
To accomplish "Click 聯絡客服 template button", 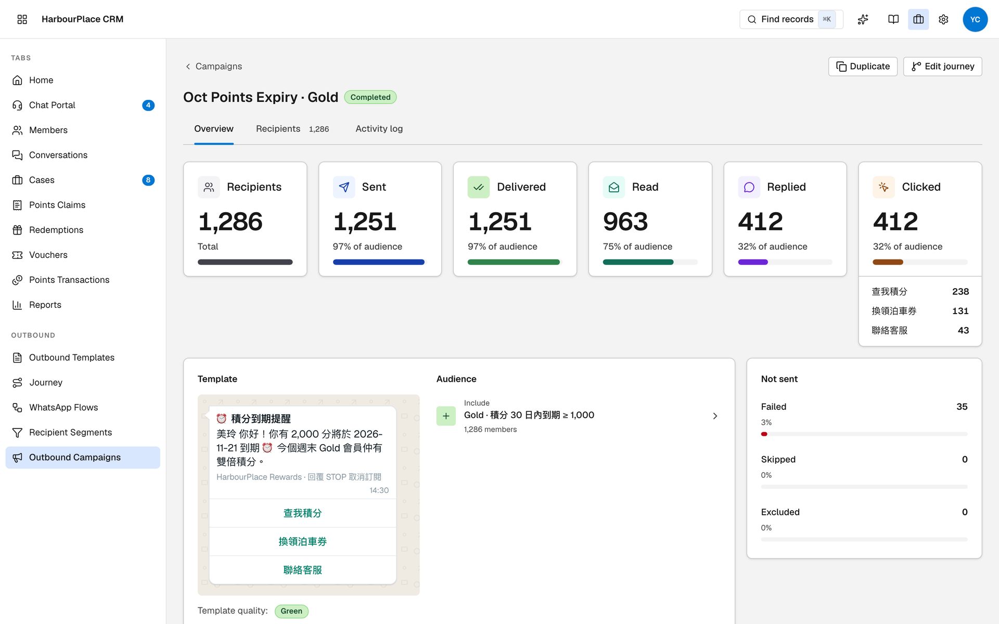I will (x=302, y=570).
